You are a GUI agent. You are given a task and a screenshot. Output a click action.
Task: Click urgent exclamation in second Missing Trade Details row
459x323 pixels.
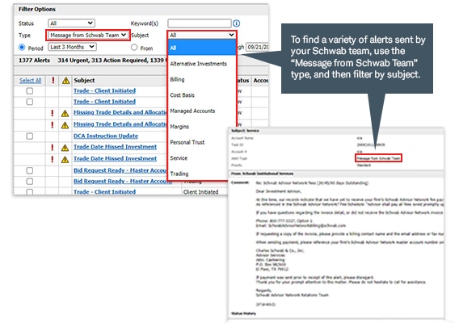53,124
